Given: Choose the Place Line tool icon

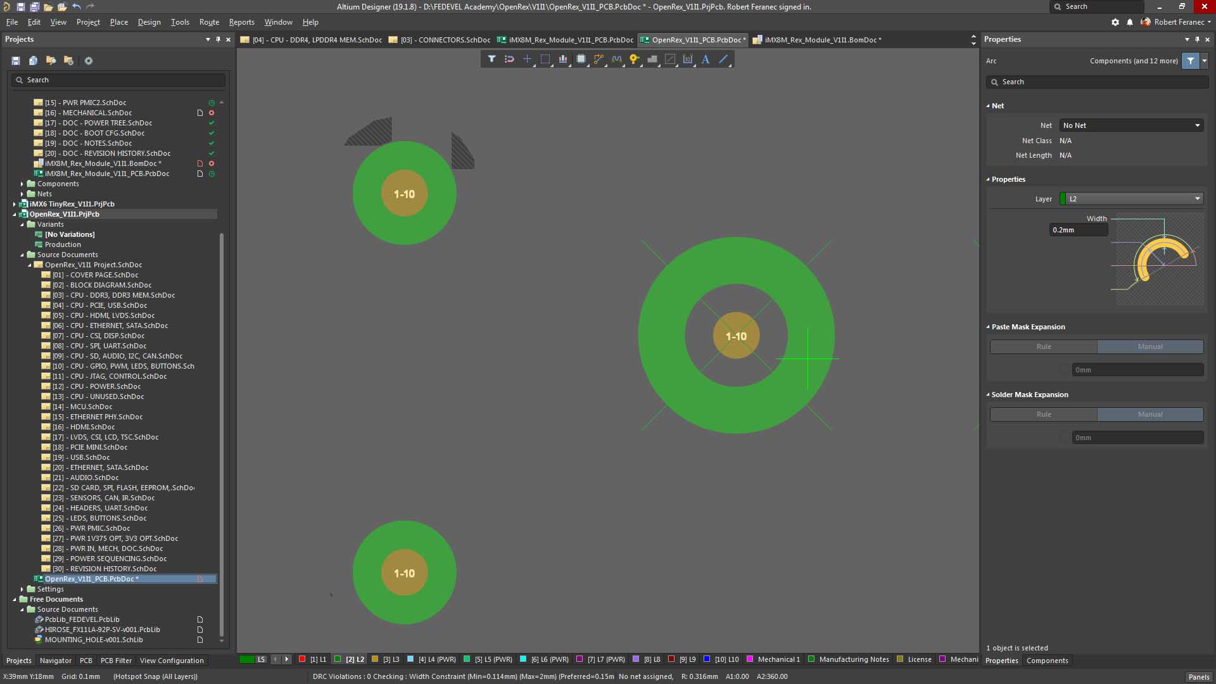Looking at the screenshot, I should pyautogui.click(x=723, y=59).
